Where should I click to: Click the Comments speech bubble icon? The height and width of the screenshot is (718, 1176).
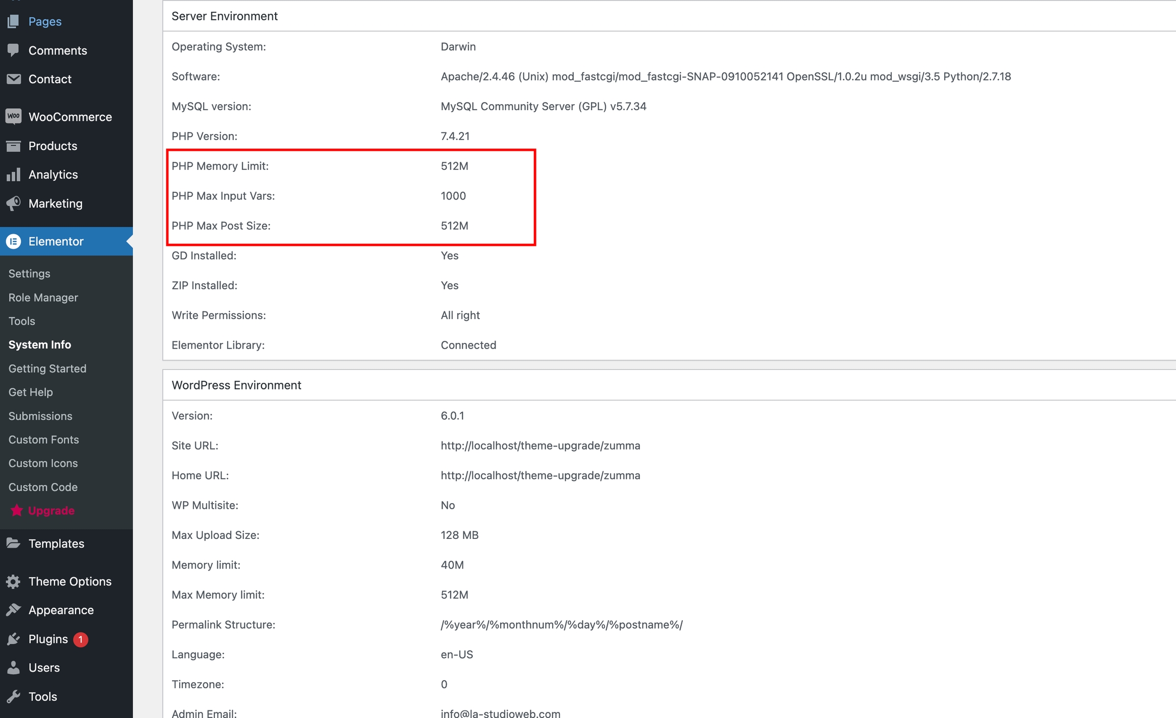pos(14,50)
